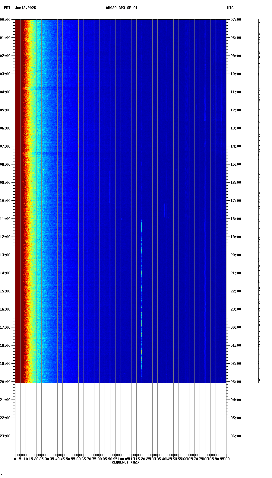Click 03:00 on the right UTC axis

236,382
